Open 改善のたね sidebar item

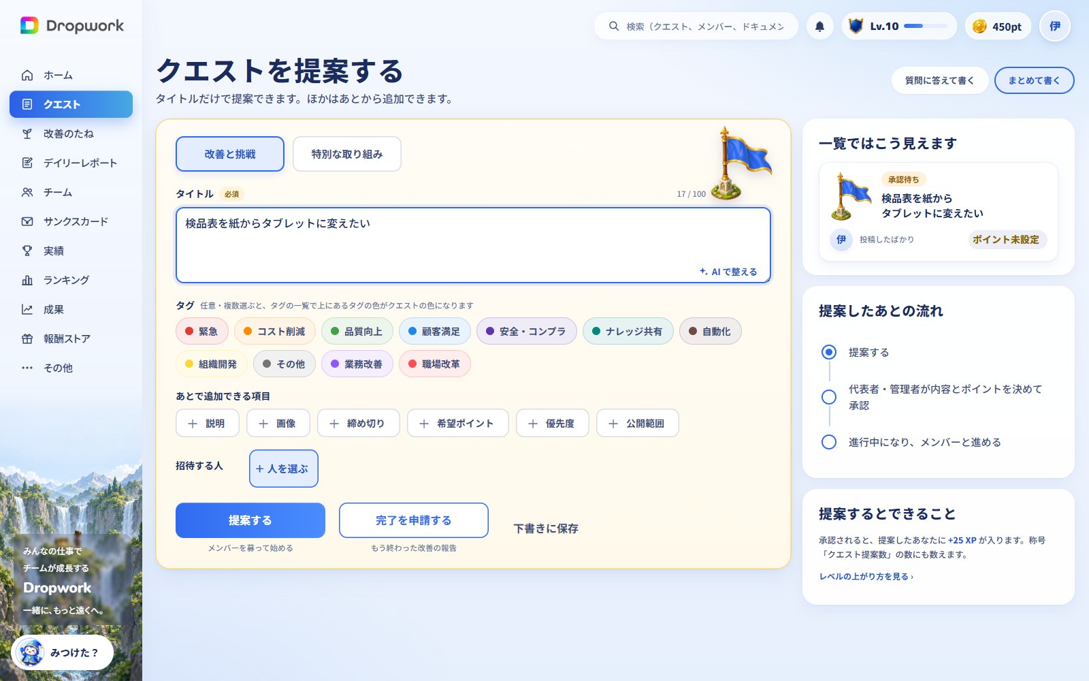pyautogui.click(x=71, y=133)
